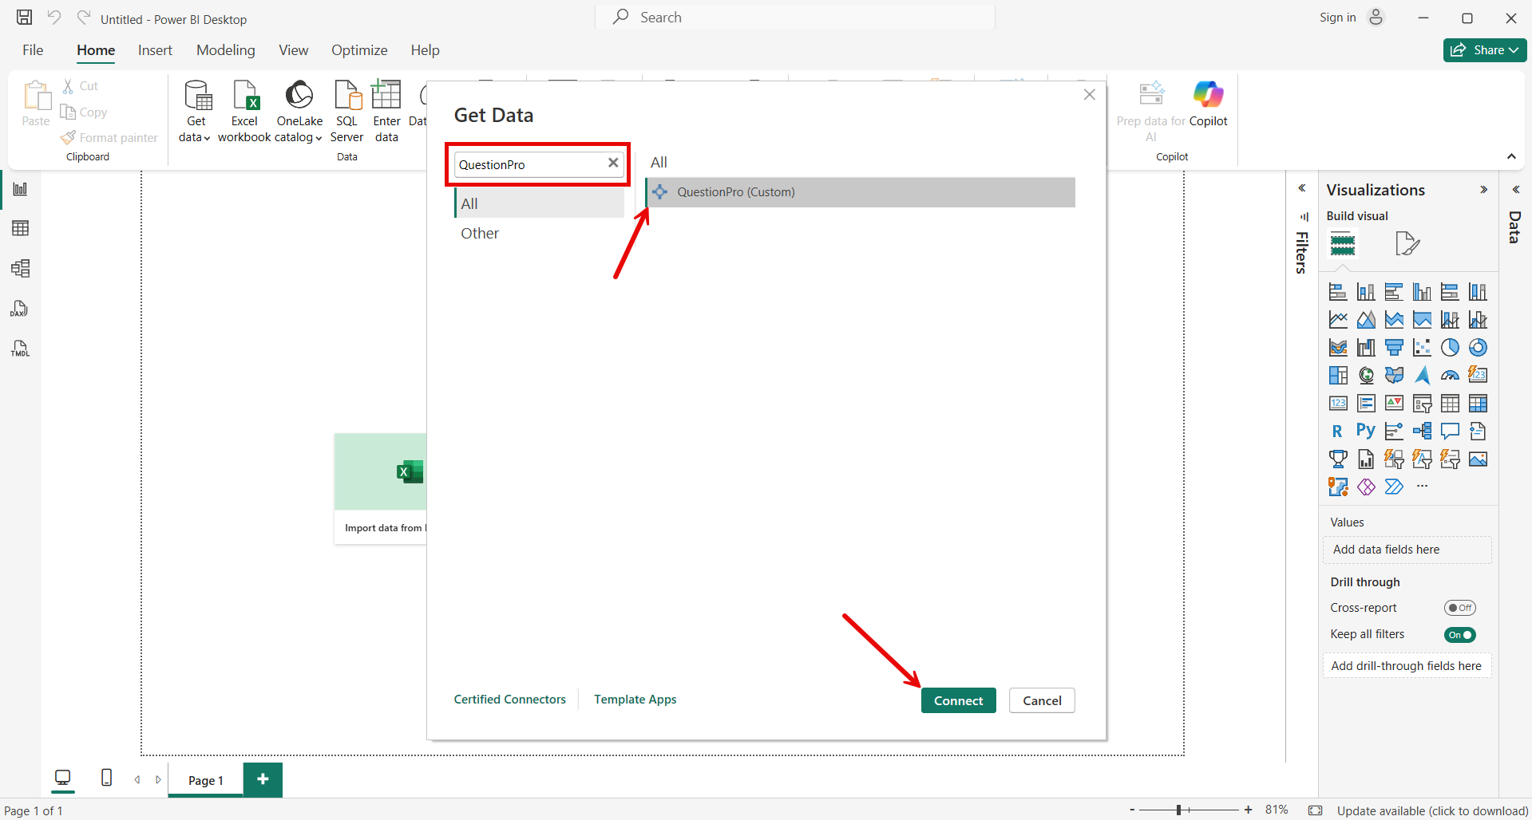Turn off Keep all filters
1532x820 pixels.
(x=1460, y=634)
